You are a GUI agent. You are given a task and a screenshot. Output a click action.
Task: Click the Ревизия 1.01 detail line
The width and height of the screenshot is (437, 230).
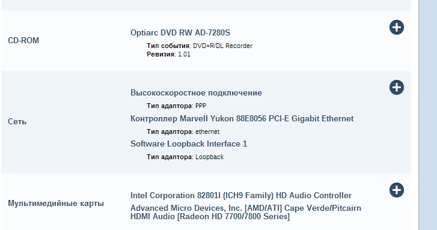[169, 54]
